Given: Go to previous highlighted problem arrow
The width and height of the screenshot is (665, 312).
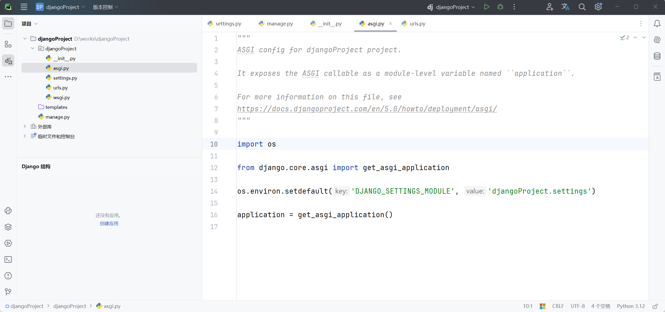Looking at the screenshot, I should [635, 38].
